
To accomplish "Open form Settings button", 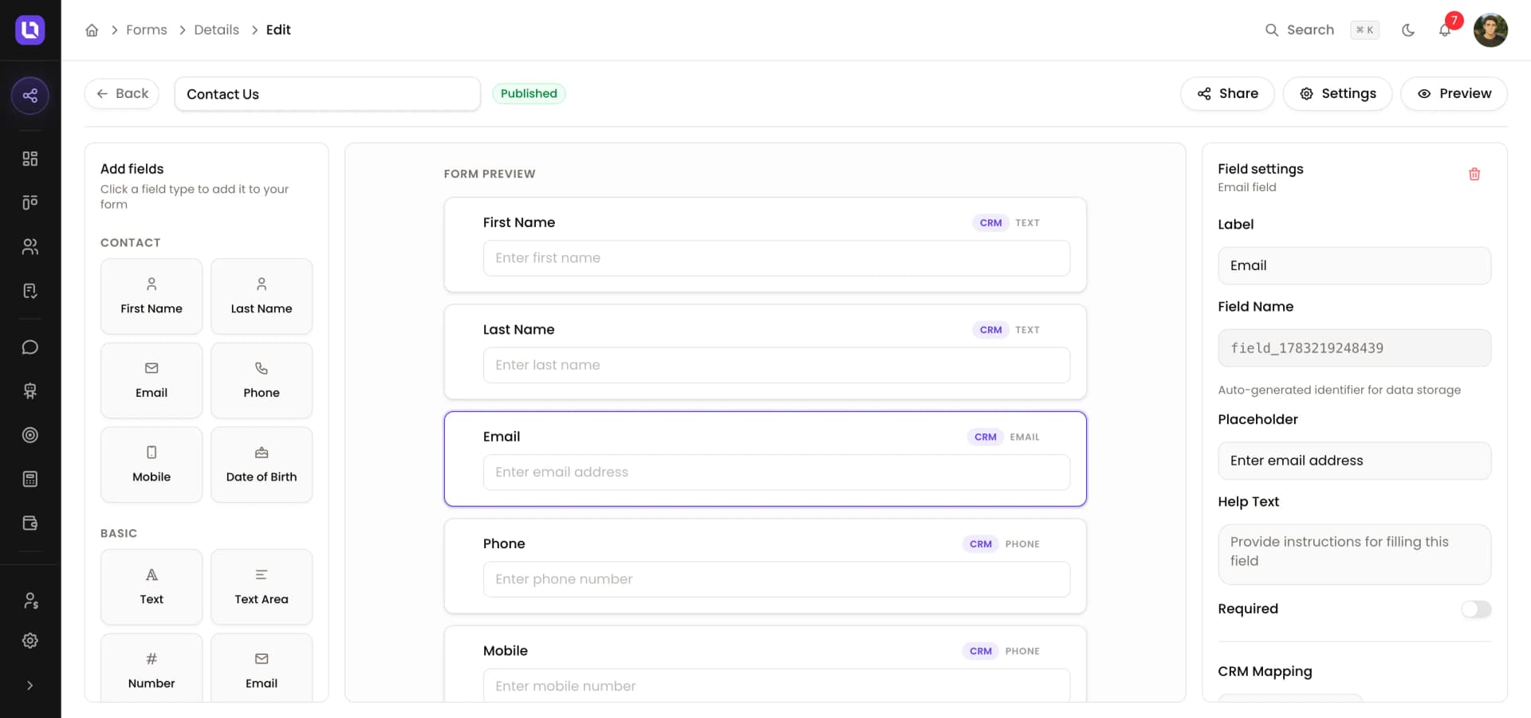I will [1337, 93].
